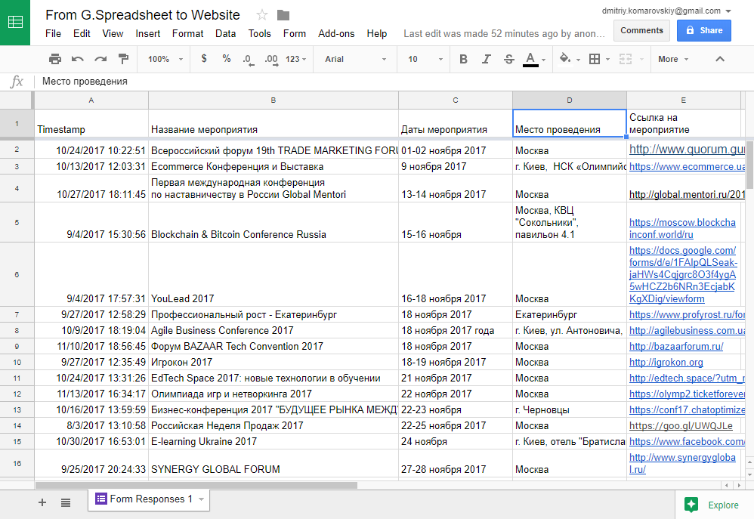Toggle italic formatting
The width and height of the screenshot is (754, 519).
point(486,59)
